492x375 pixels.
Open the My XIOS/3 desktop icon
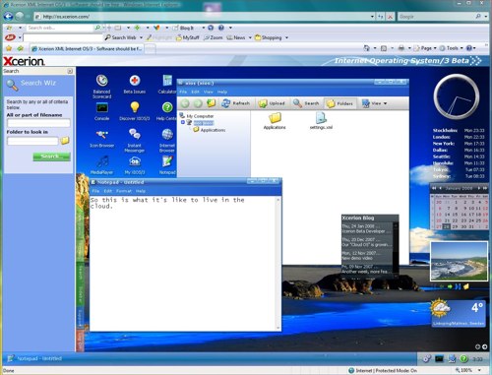(135, 165)
